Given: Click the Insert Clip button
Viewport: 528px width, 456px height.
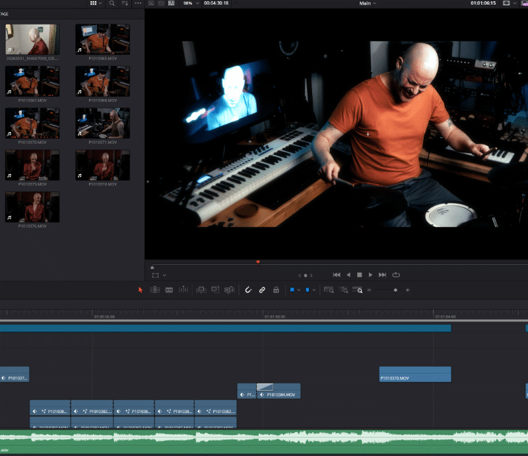Looking at the screenshot, I should coord(201,290).
